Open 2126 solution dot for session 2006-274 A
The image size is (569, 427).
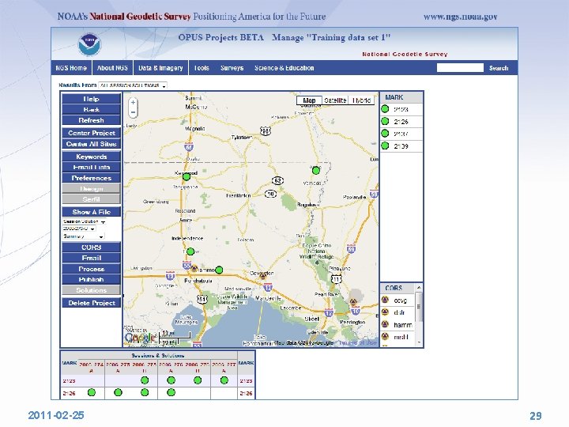(x=92, y=392)
